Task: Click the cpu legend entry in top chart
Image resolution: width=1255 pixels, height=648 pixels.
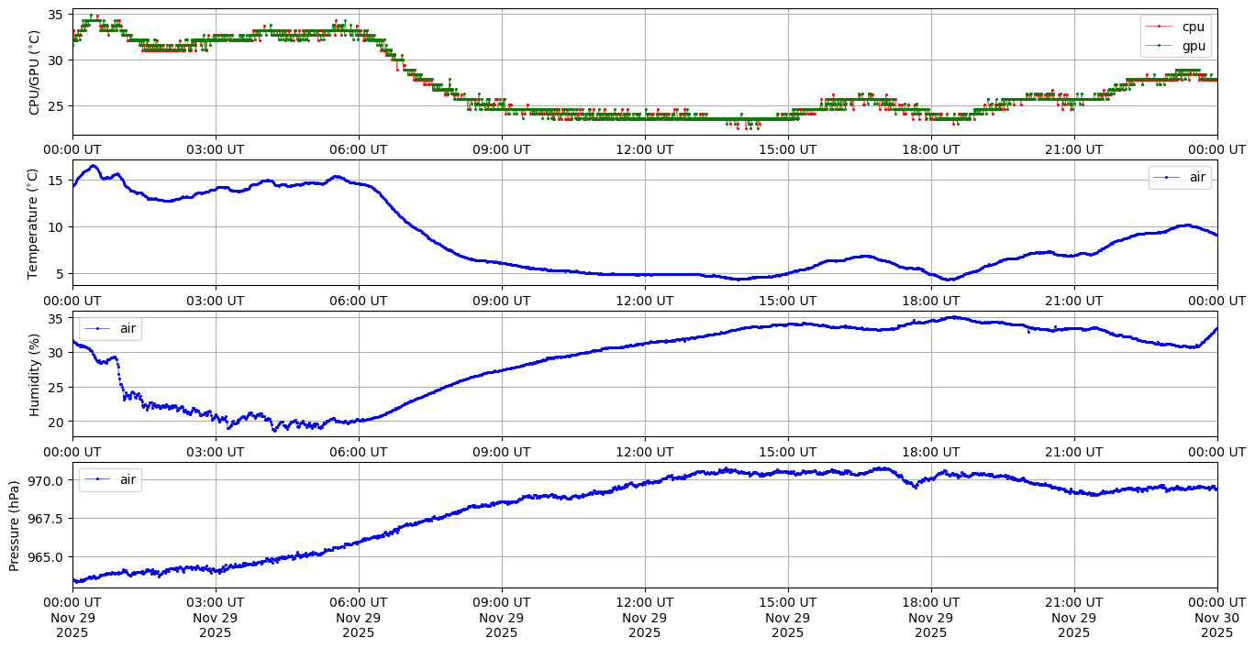Action: (1193, 27)
